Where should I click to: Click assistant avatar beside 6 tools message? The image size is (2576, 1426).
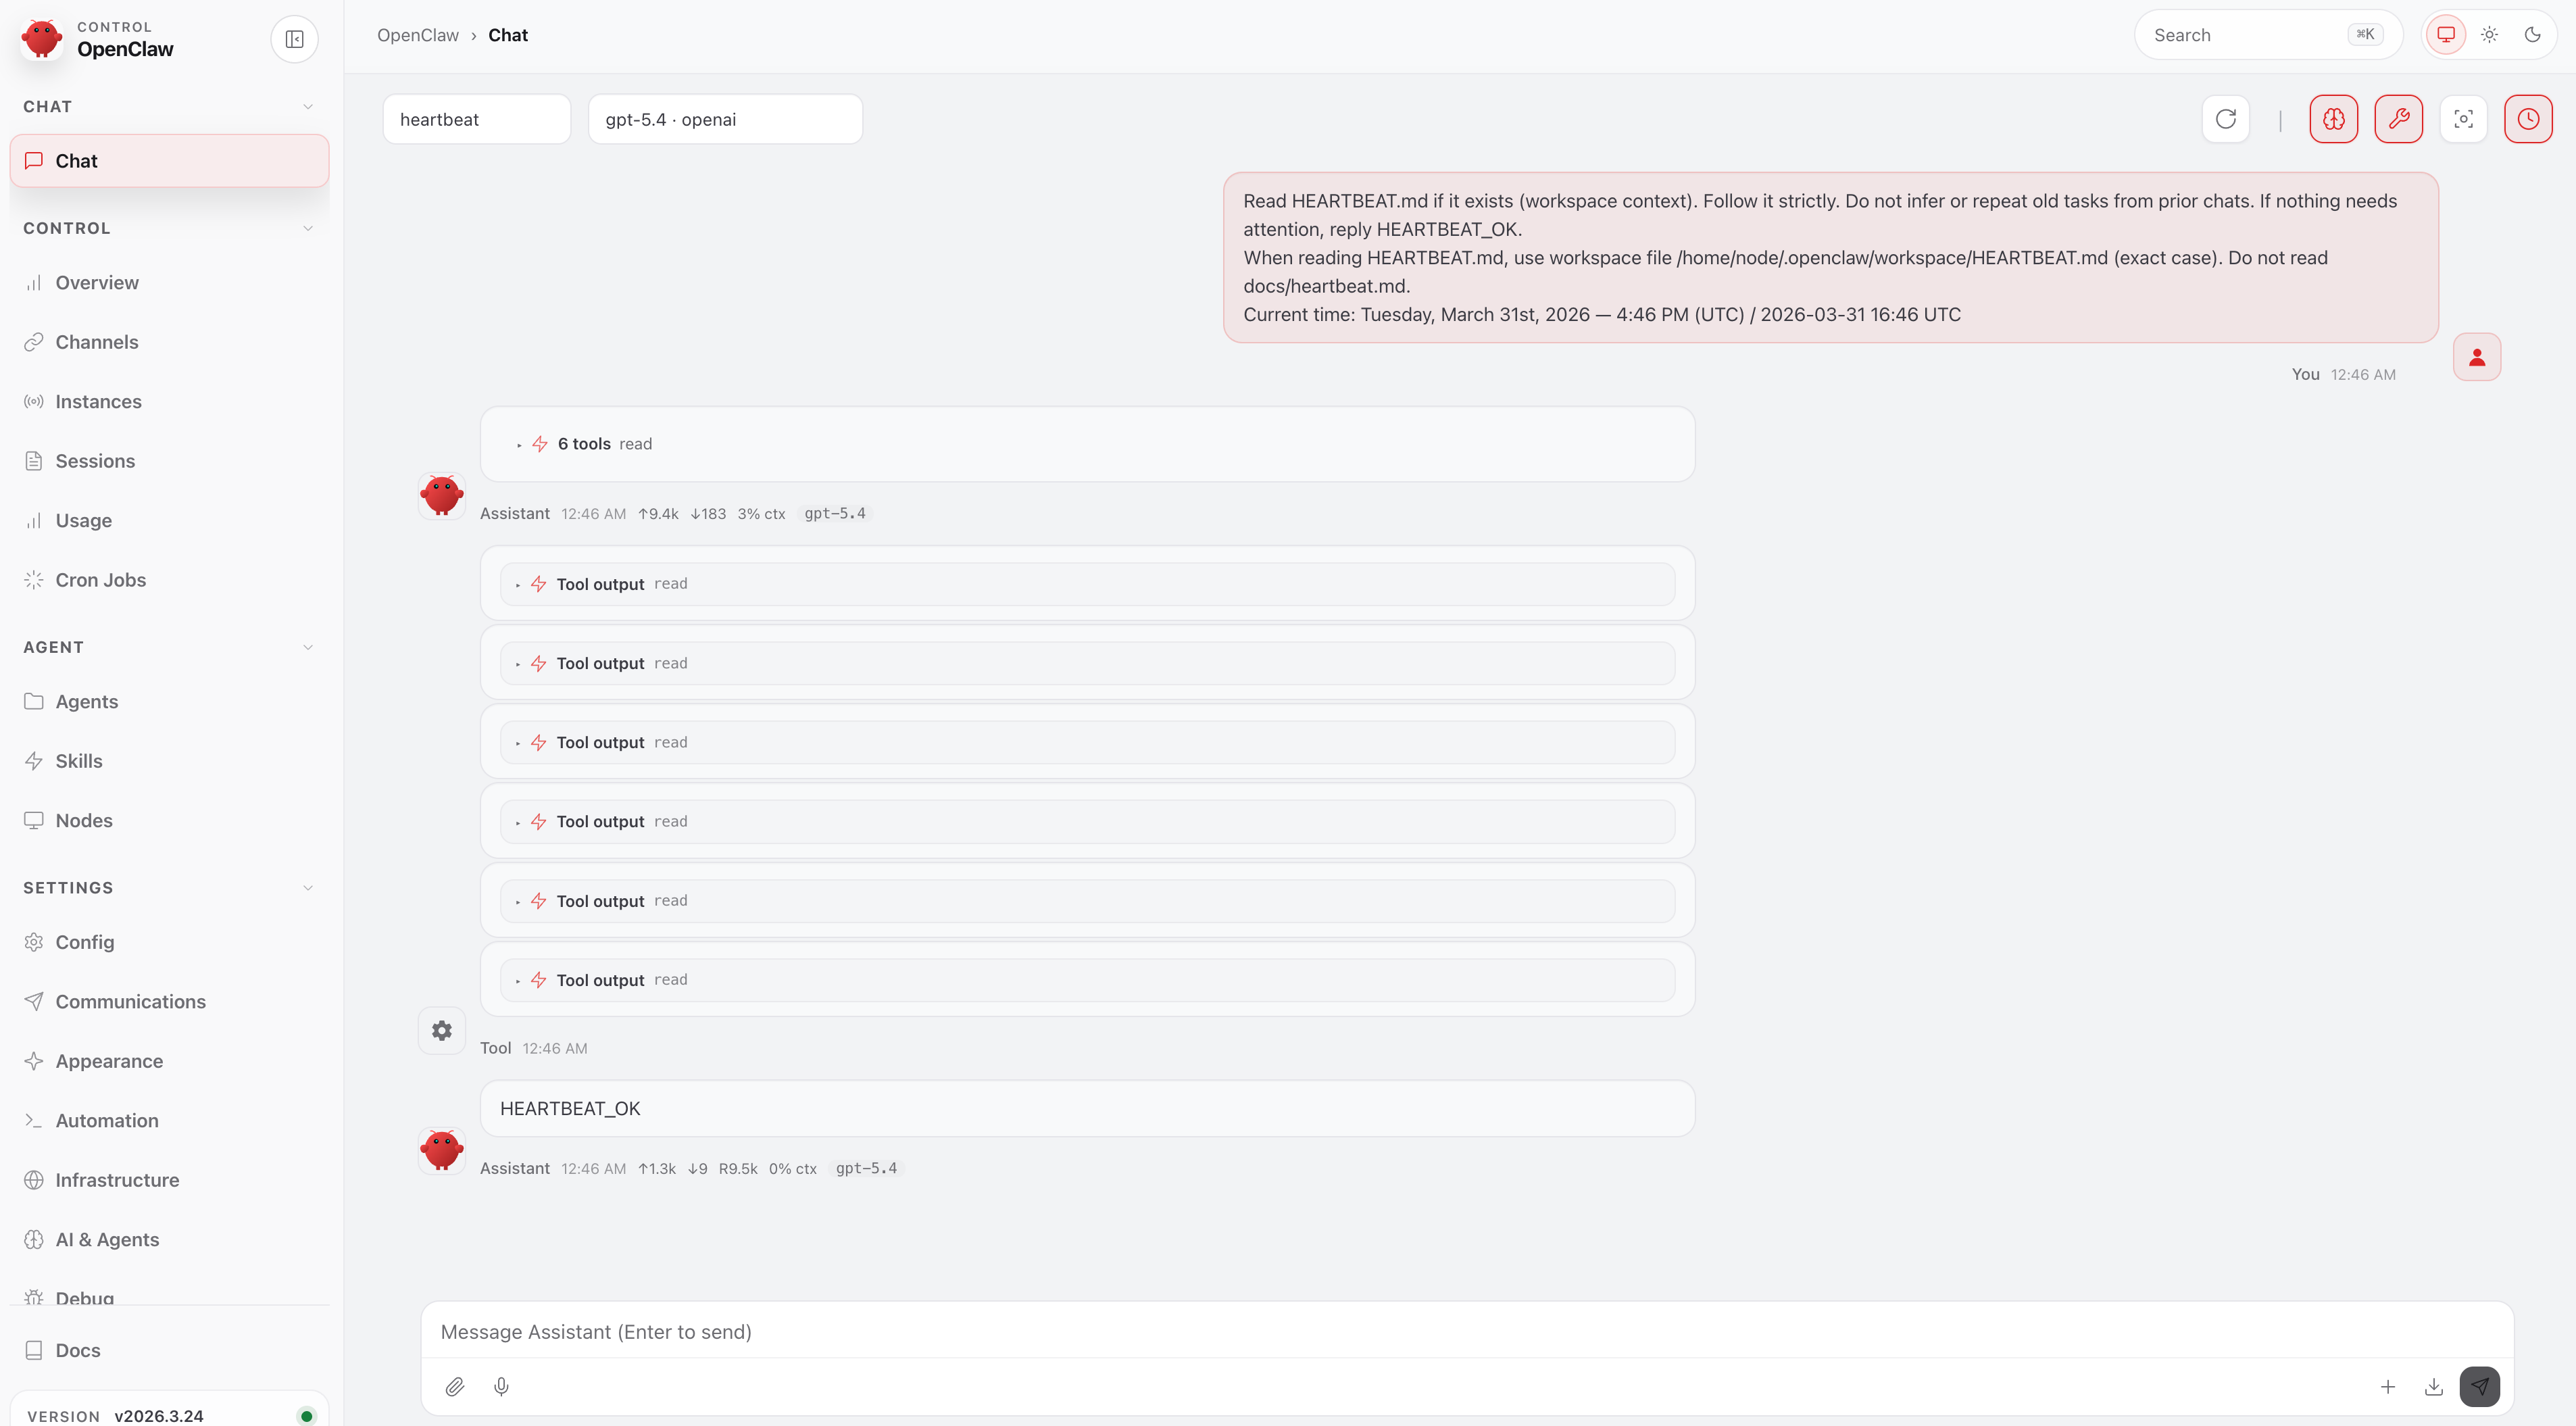[x=441, y=495]
